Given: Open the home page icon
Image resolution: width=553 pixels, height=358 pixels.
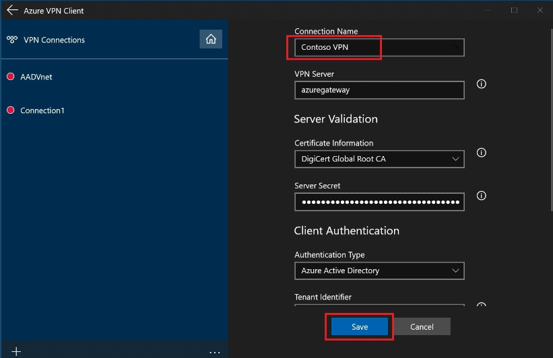Looking at the screenshot, I should tap(211, 39).
